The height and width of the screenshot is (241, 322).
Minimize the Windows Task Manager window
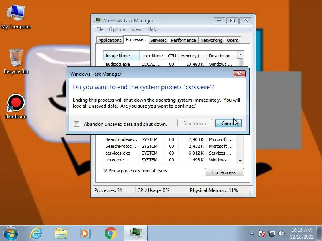coord(219,21)
